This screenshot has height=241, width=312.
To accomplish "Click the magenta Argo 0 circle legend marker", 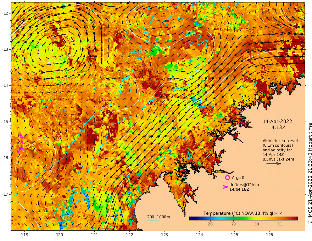I will (x=227, y=178).
